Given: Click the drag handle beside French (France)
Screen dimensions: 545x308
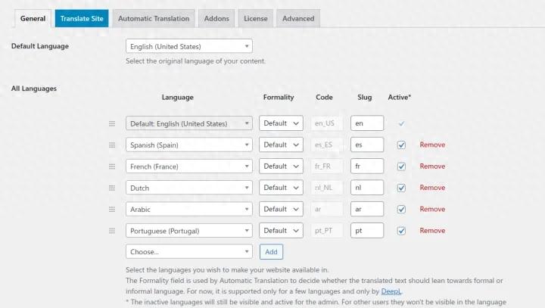Looking at the screenshot, I should click(x=112, y=166).
